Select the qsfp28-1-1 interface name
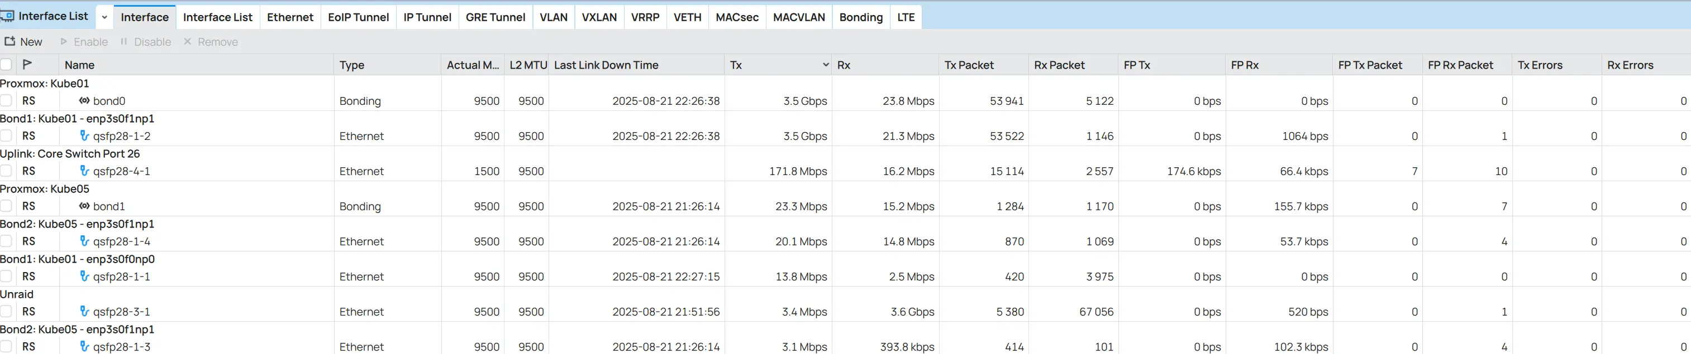Image resolution: width=1691 pixels, height=354 pixels. click(121, 277)
